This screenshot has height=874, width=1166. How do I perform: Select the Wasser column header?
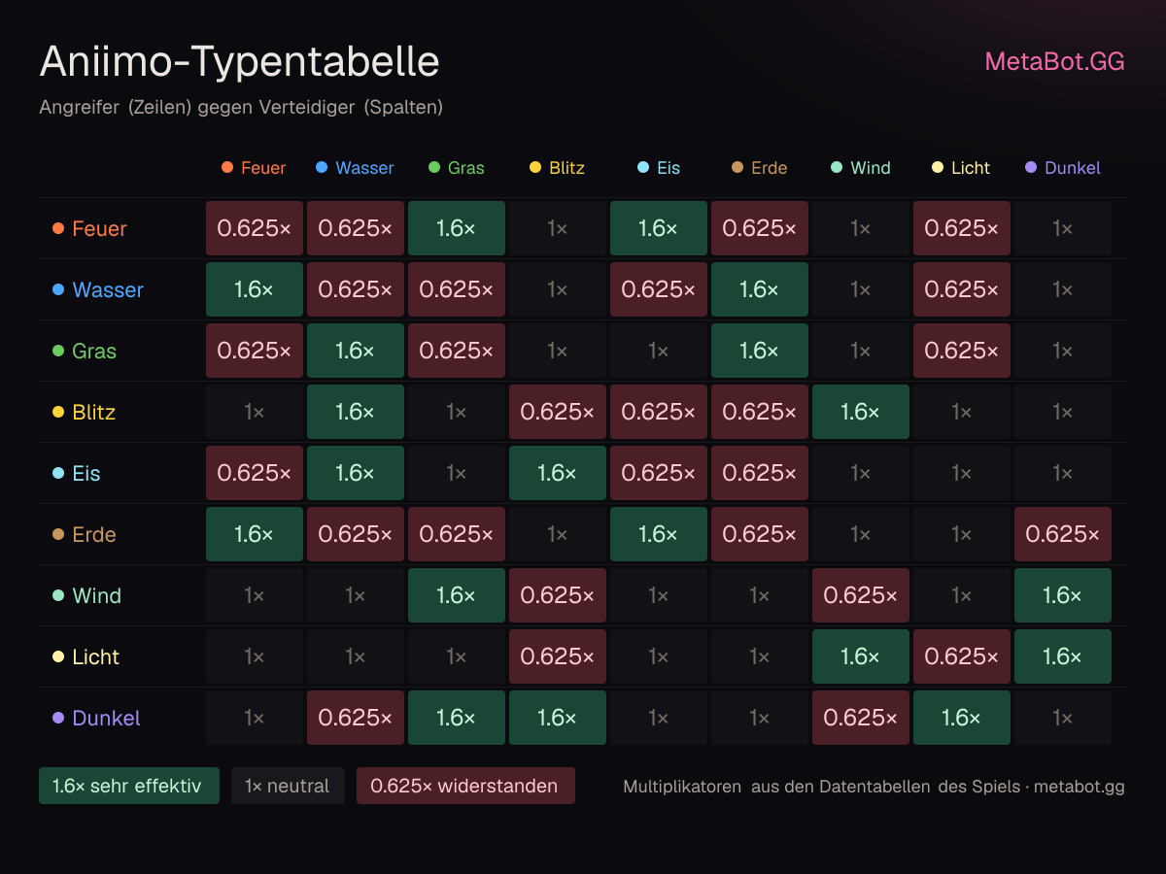point(355,168)
